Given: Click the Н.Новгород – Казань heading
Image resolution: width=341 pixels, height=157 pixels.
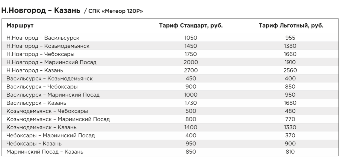Looking at the screenshot, I should tap(41, 10).
